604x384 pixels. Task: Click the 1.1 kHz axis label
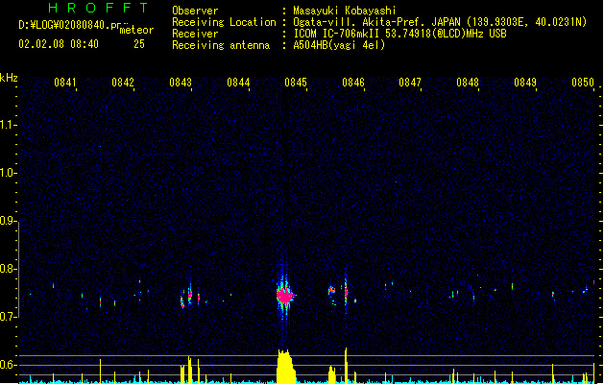tap(8, 125)
